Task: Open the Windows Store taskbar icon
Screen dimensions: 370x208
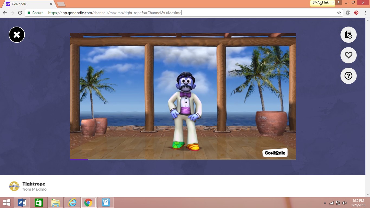Action: click(39, 203)
